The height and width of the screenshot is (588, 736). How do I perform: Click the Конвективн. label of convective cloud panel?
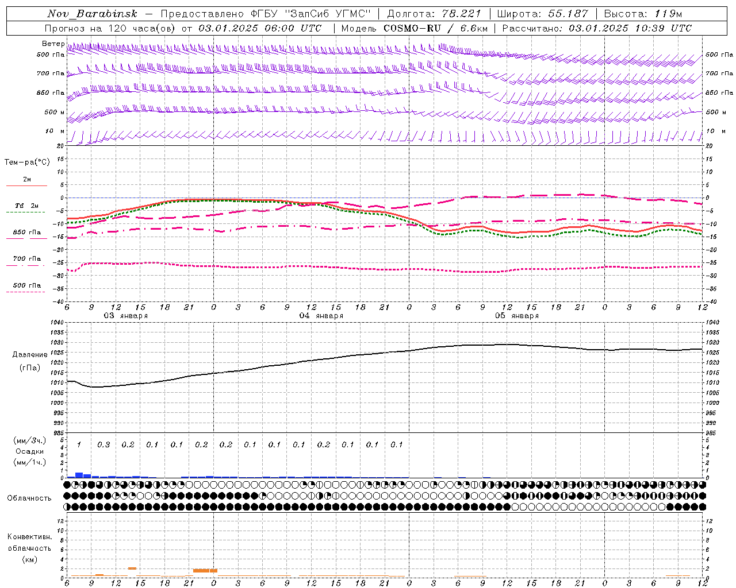coord(29,536)
